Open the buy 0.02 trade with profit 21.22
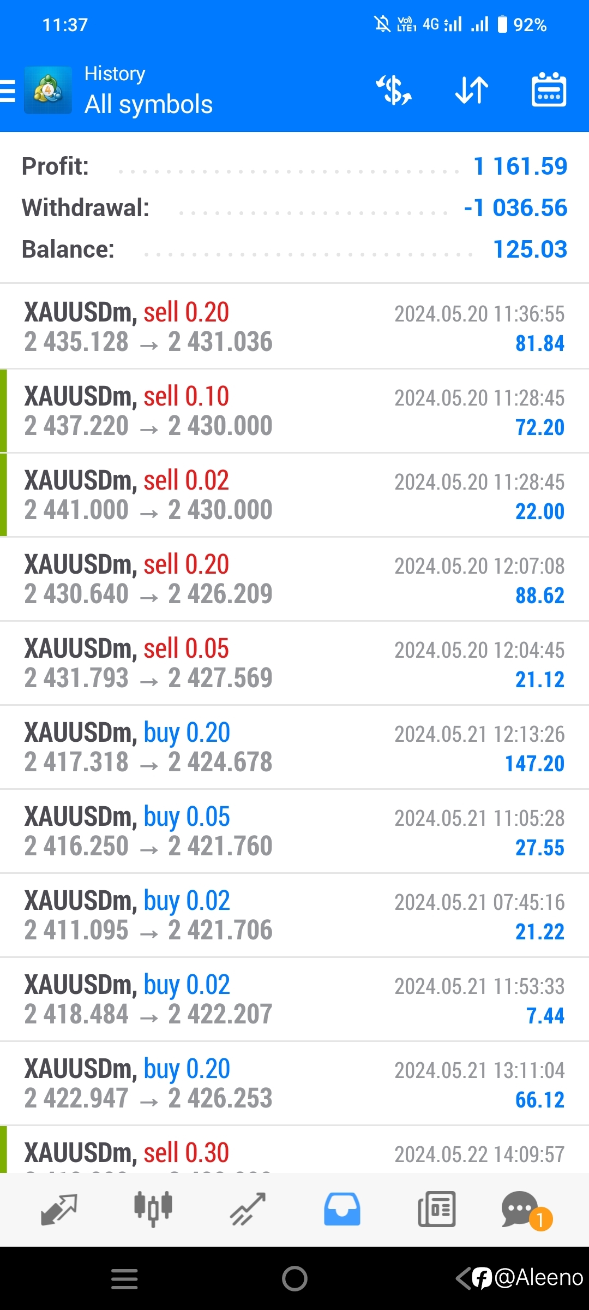This screenshot has height=1310, width=589. [x=294, y=915]
